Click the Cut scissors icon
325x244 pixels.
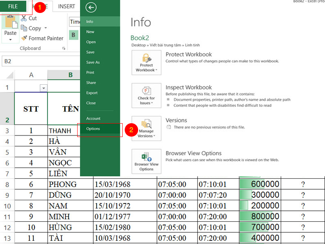click(x=24, y=18)
